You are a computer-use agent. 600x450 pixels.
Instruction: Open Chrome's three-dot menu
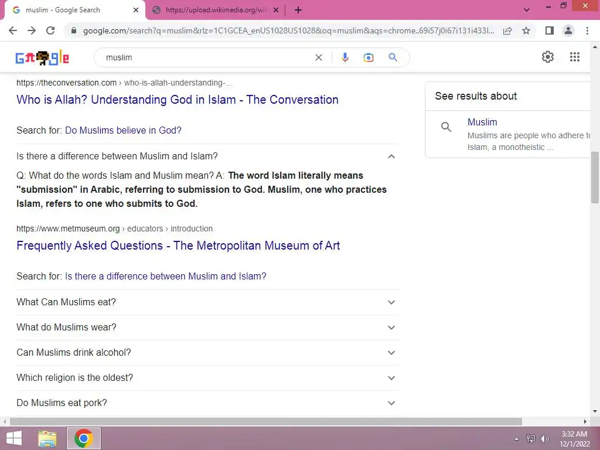click(x=587, y=30)
